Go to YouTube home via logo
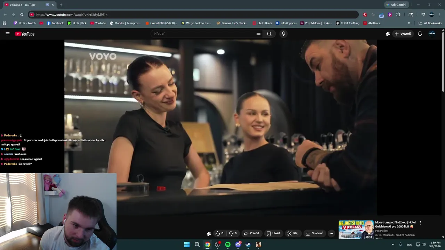This screenshot has height=250, width=445. (25, 34)
